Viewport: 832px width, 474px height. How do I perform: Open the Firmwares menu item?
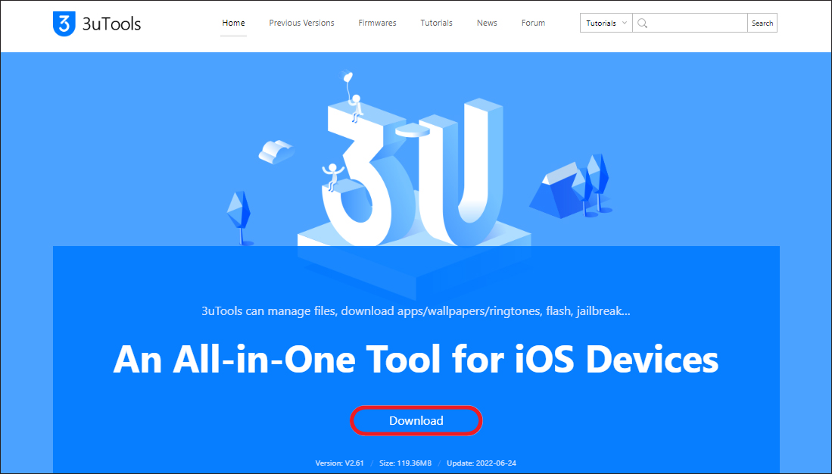(377, 23)
